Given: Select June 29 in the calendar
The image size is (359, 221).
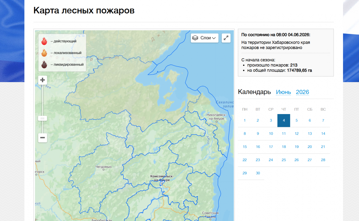Looking at the screenshot, I should click(245, 173).
